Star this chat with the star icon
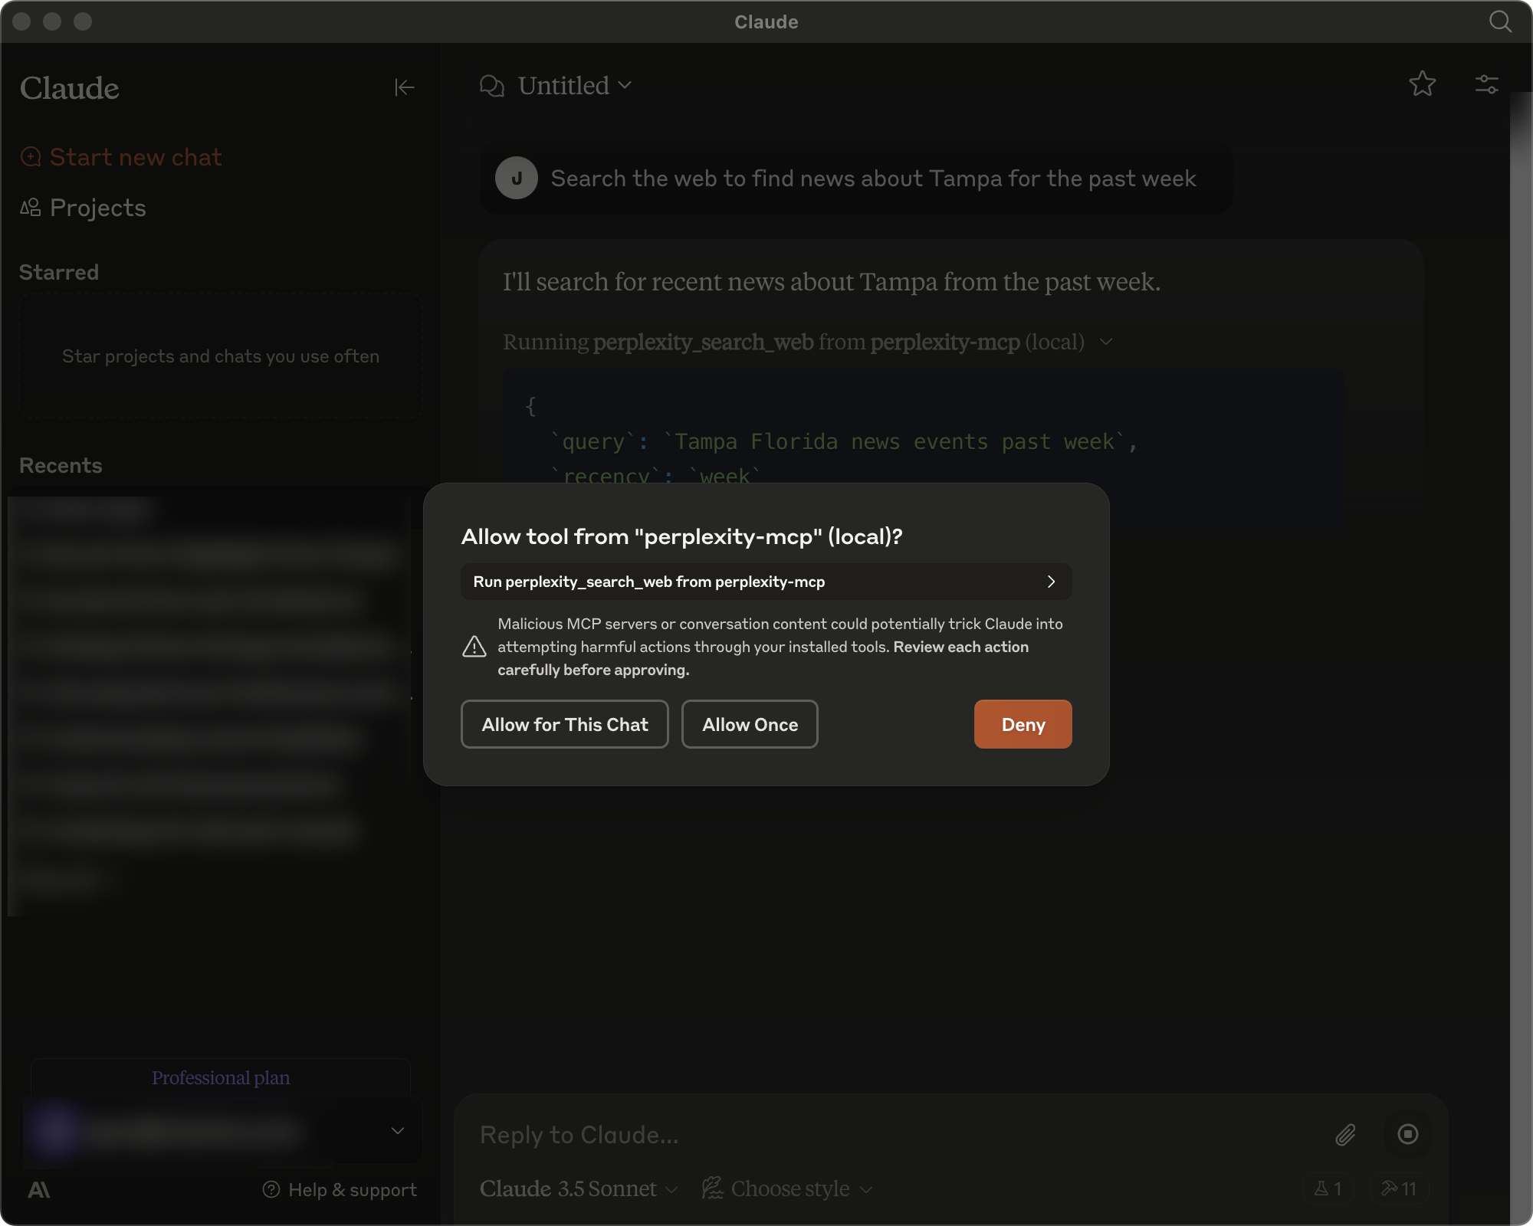1533x1226 pixels. pyautogui.click(x=1423, y=84)
